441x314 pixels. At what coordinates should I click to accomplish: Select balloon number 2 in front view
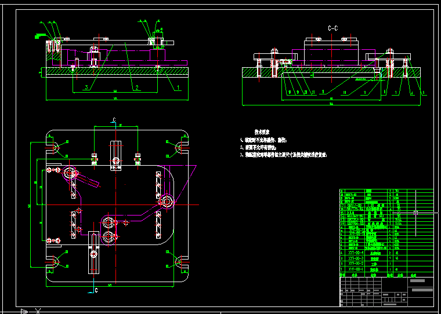tap(137, 87)
